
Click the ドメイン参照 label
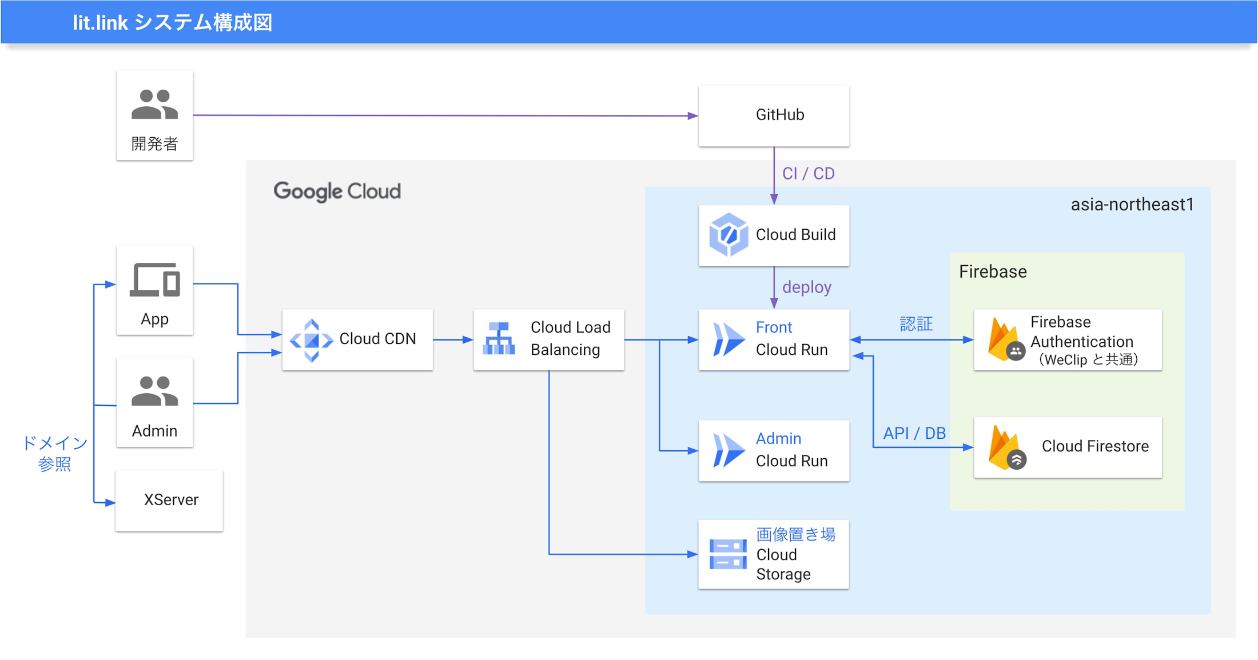[54, 453]
